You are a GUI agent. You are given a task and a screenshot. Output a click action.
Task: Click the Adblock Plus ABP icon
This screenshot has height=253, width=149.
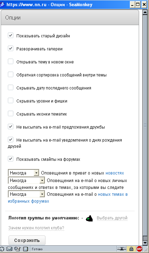[x=139, y=249]
